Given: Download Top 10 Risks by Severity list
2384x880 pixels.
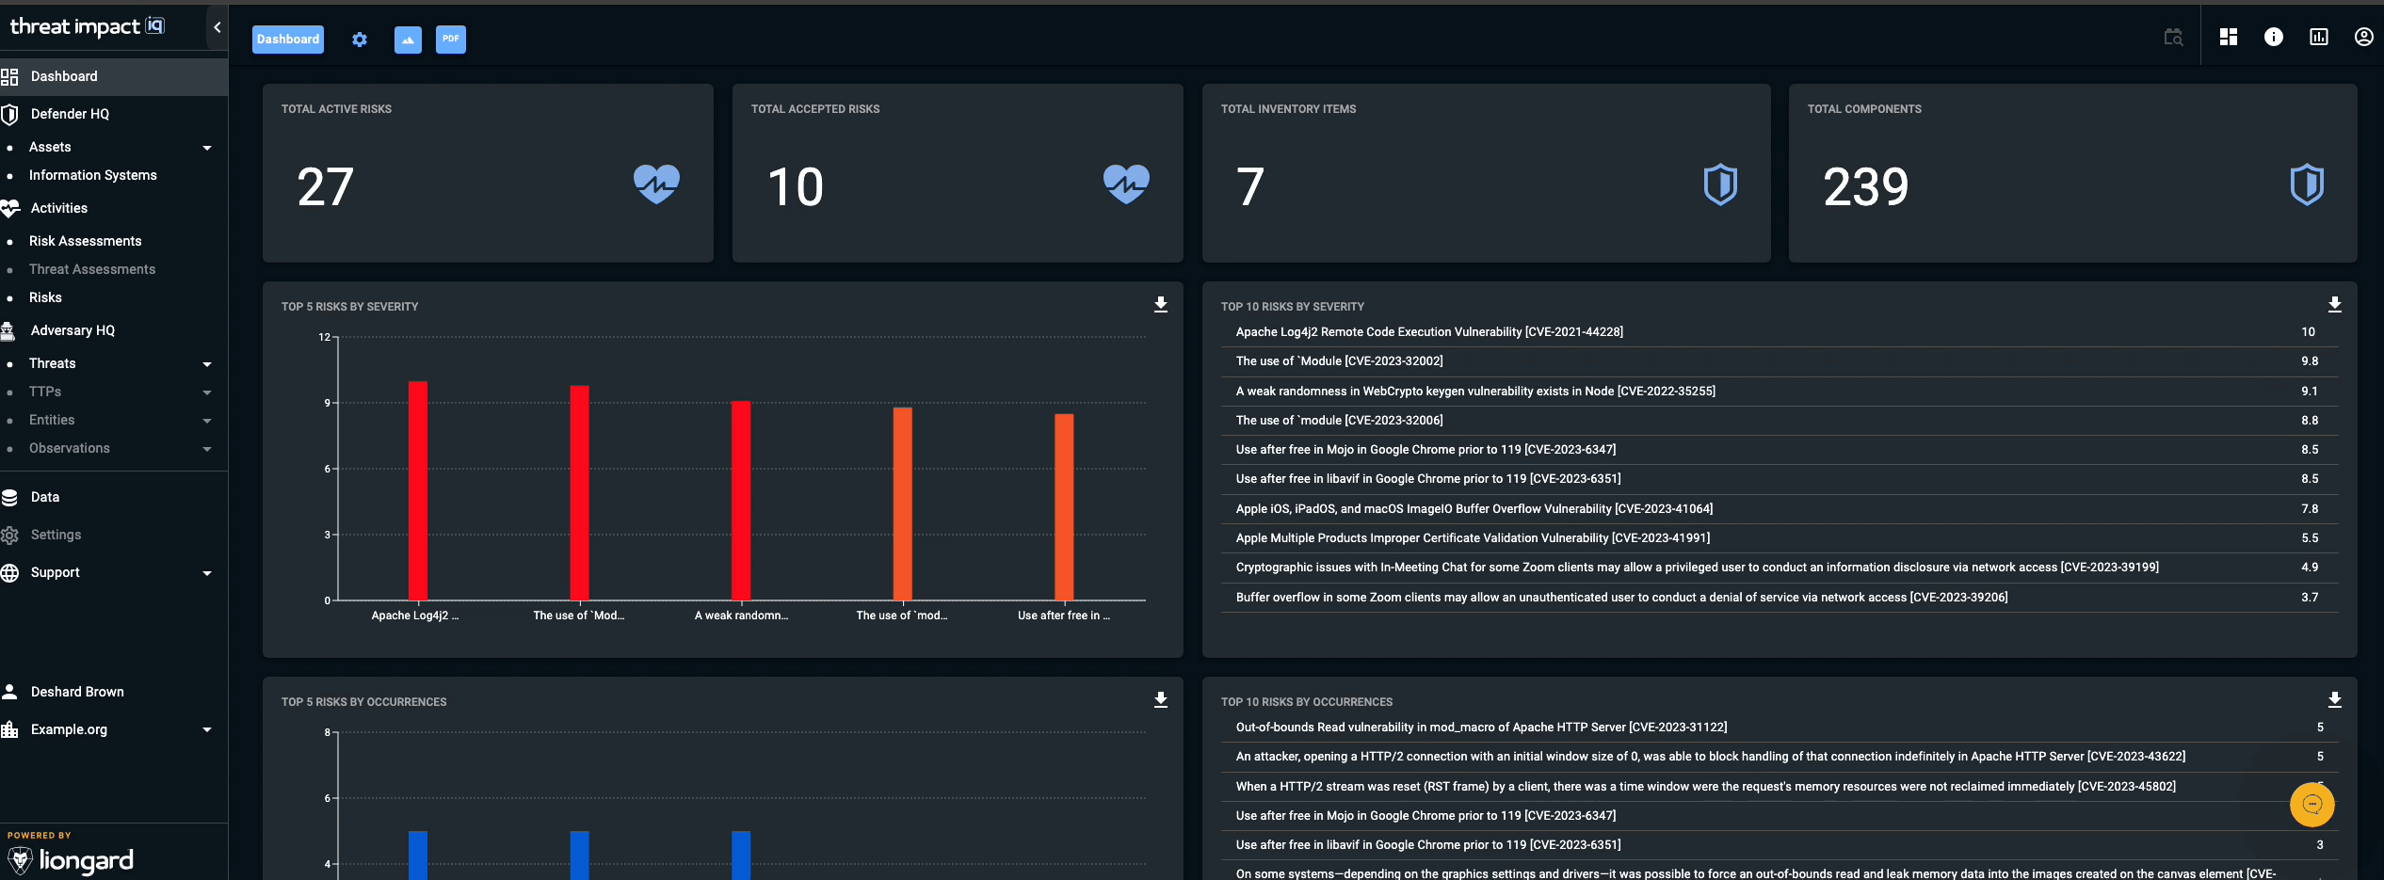Looking at the screenshot, I should [x=2335, y=305].
